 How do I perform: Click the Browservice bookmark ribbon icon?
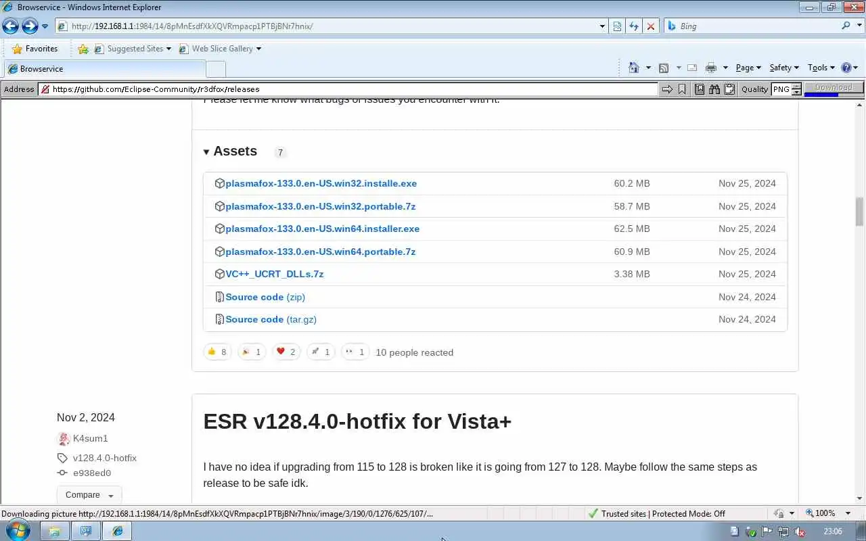point(682,89)
